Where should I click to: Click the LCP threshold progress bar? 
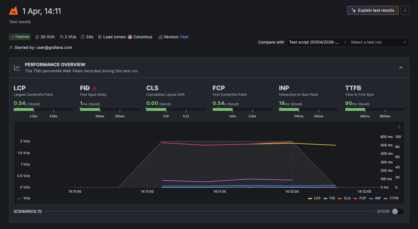pos(43,109)
